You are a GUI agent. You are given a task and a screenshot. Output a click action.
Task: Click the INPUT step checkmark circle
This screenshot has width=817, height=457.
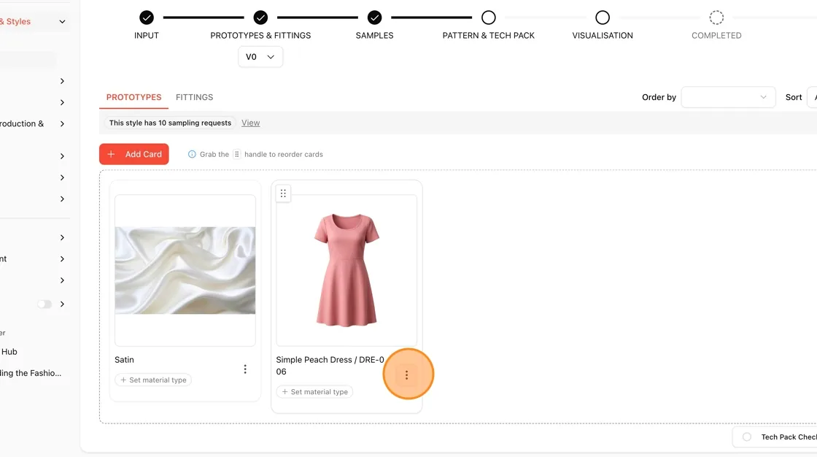[x=147, y=18]
